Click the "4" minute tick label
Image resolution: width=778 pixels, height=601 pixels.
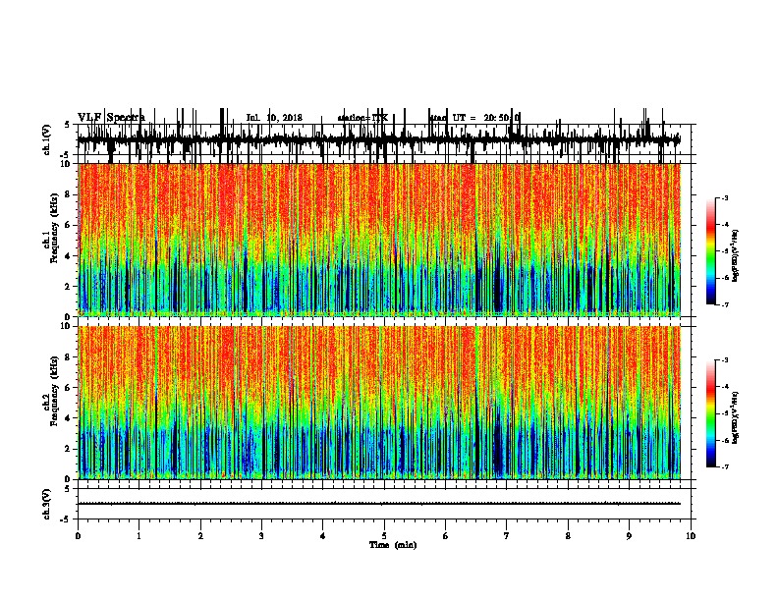tap(322, 536)
